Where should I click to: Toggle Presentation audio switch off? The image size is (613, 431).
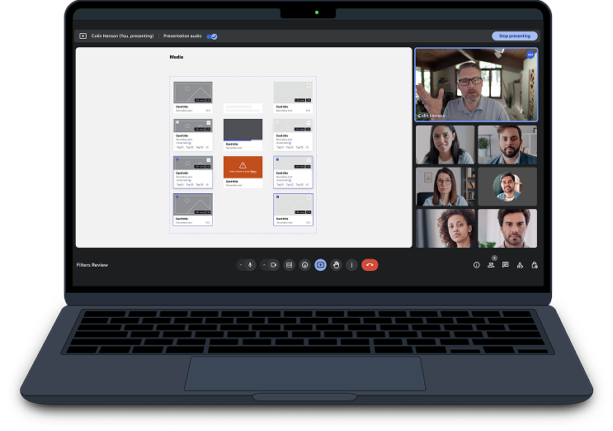212,36
